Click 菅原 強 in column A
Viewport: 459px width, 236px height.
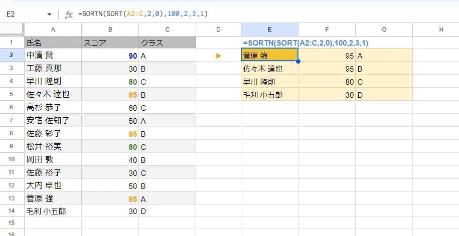(x=53, y=198)
